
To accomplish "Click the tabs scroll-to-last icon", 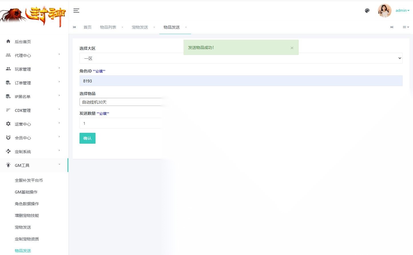I will click(392, 27).
